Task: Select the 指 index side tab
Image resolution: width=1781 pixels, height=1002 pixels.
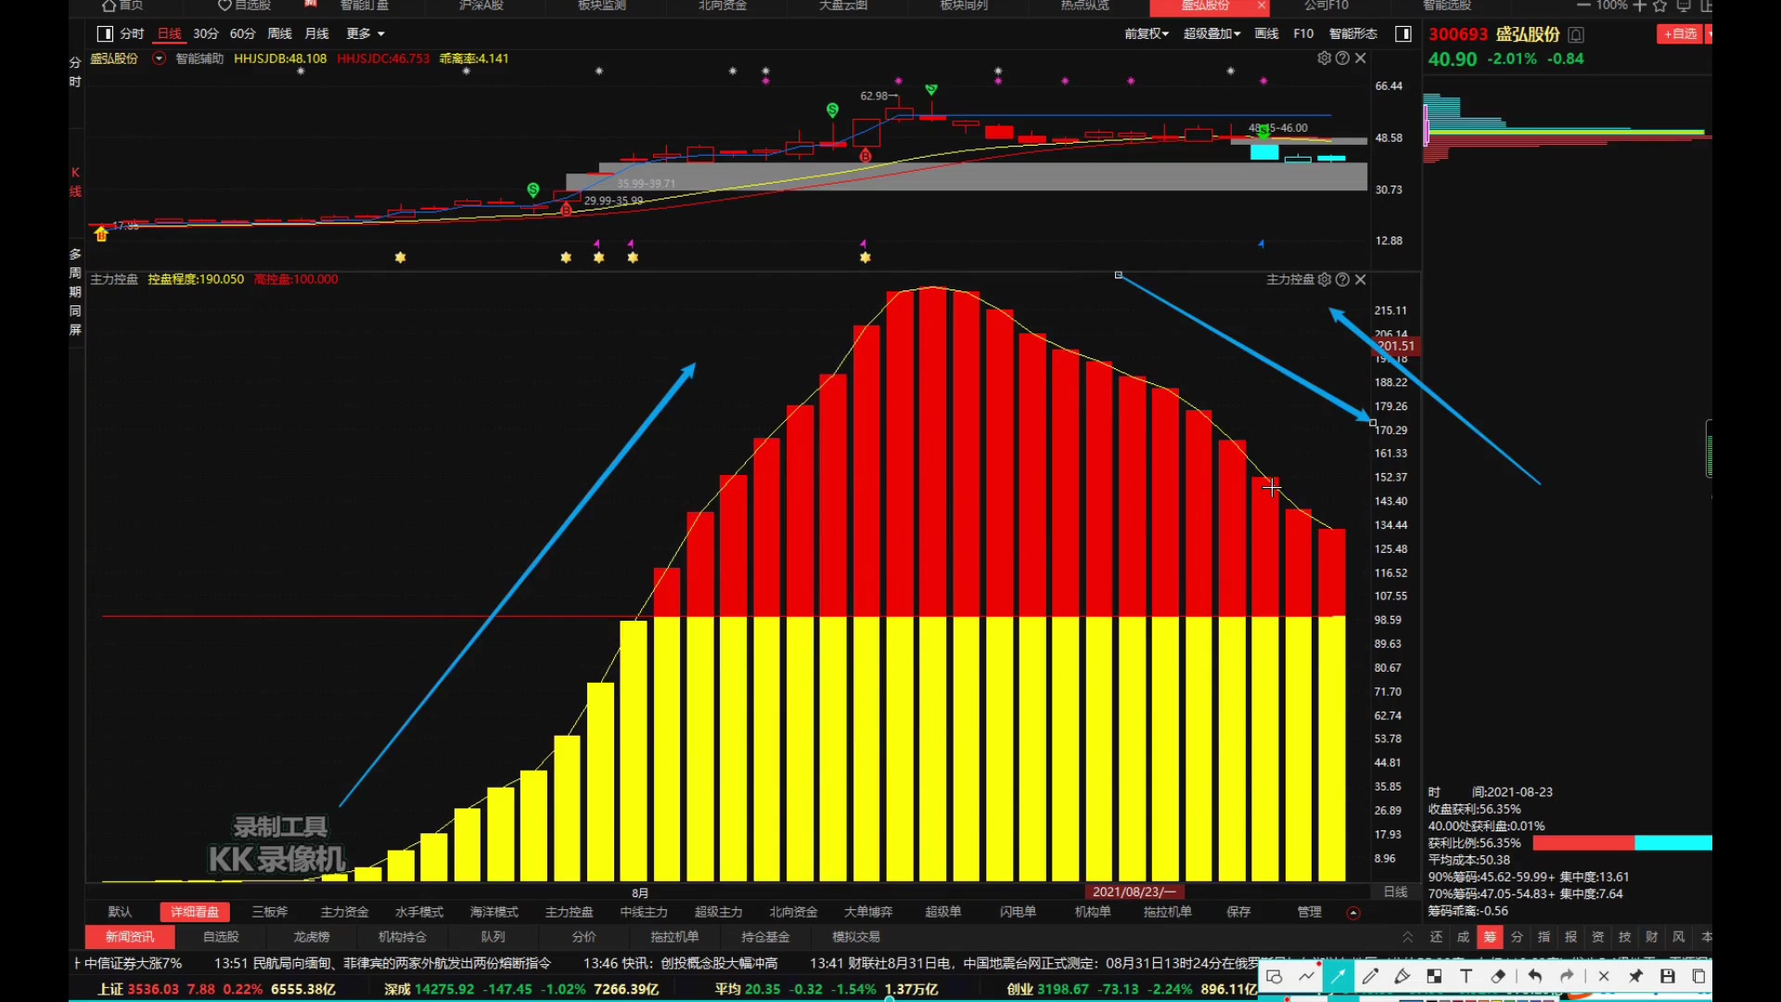Action: click(x=1544, y=937)
